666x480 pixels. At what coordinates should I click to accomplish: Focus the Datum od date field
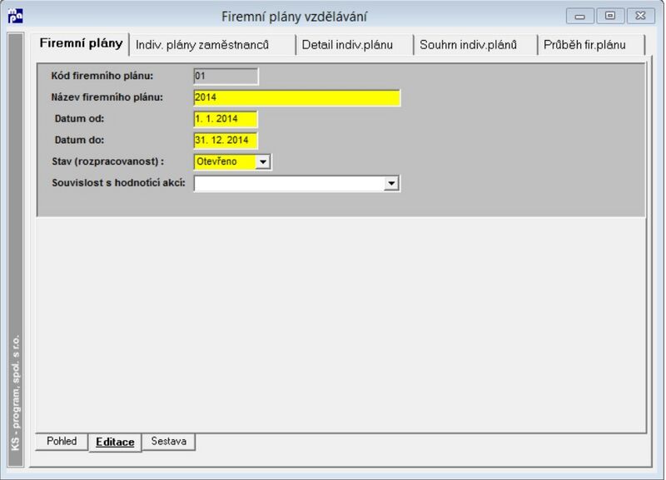226,119
